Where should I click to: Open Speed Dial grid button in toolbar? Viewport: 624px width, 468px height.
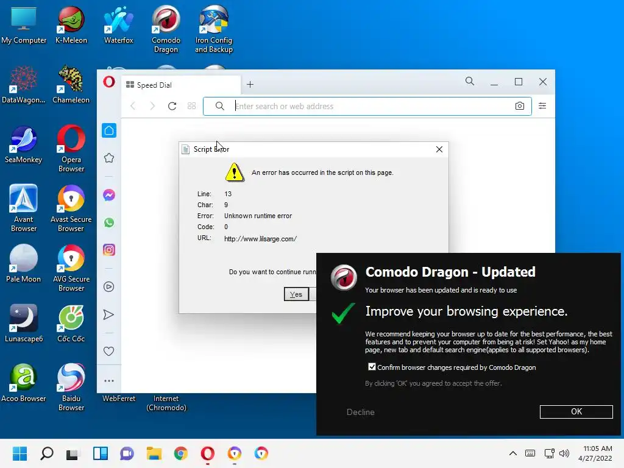point(192,106)
